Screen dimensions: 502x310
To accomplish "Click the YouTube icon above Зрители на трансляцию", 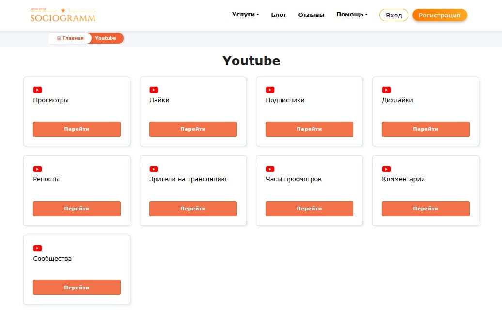I will tap(154, 169).
